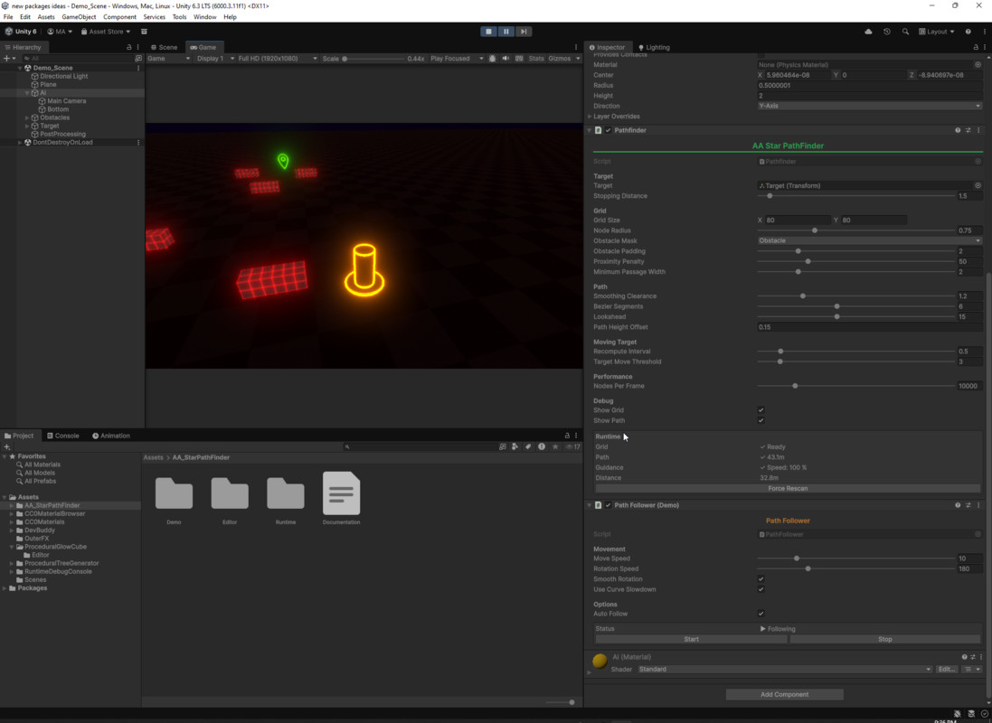992x723 pixels.
Task: Select Directional Light in Hierarchy
Action: pos(64,76)
